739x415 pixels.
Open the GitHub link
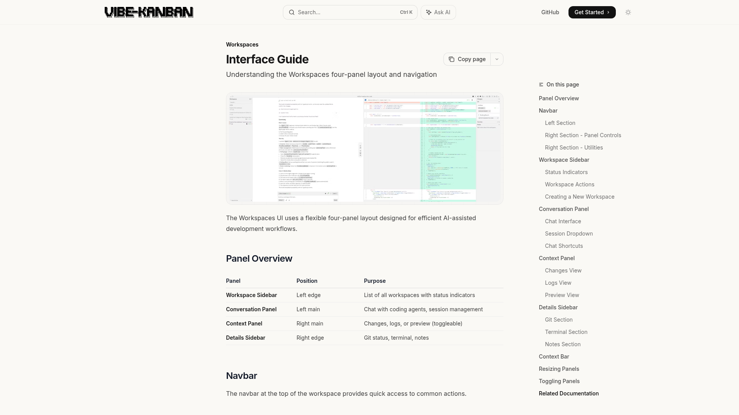(550, 12)
